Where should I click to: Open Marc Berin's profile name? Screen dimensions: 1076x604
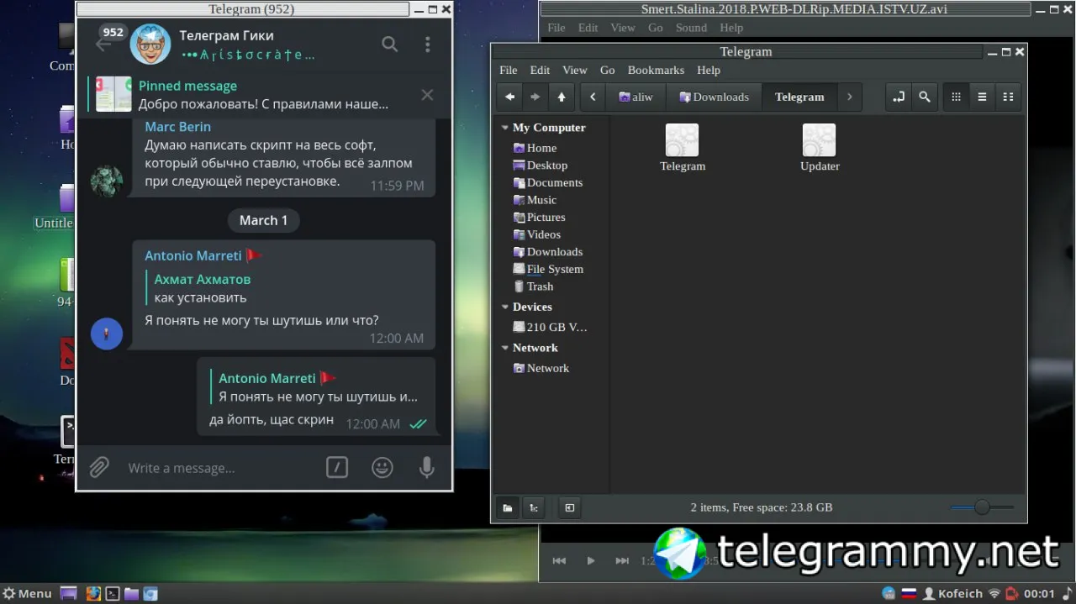click(x=178, y=127)
